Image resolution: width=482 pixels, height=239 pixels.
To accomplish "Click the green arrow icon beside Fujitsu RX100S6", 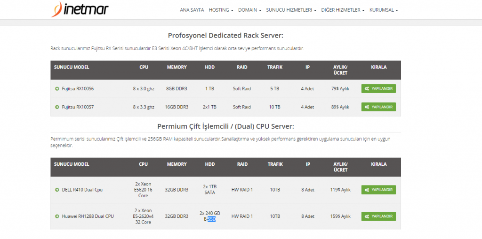I will 57,89.
